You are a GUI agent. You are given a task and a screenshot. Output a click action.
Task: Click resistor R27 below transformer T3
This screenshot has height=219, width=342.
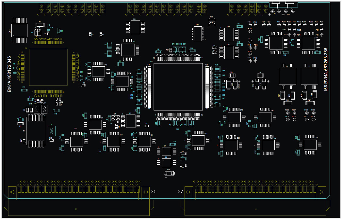[x=310, y=103]
